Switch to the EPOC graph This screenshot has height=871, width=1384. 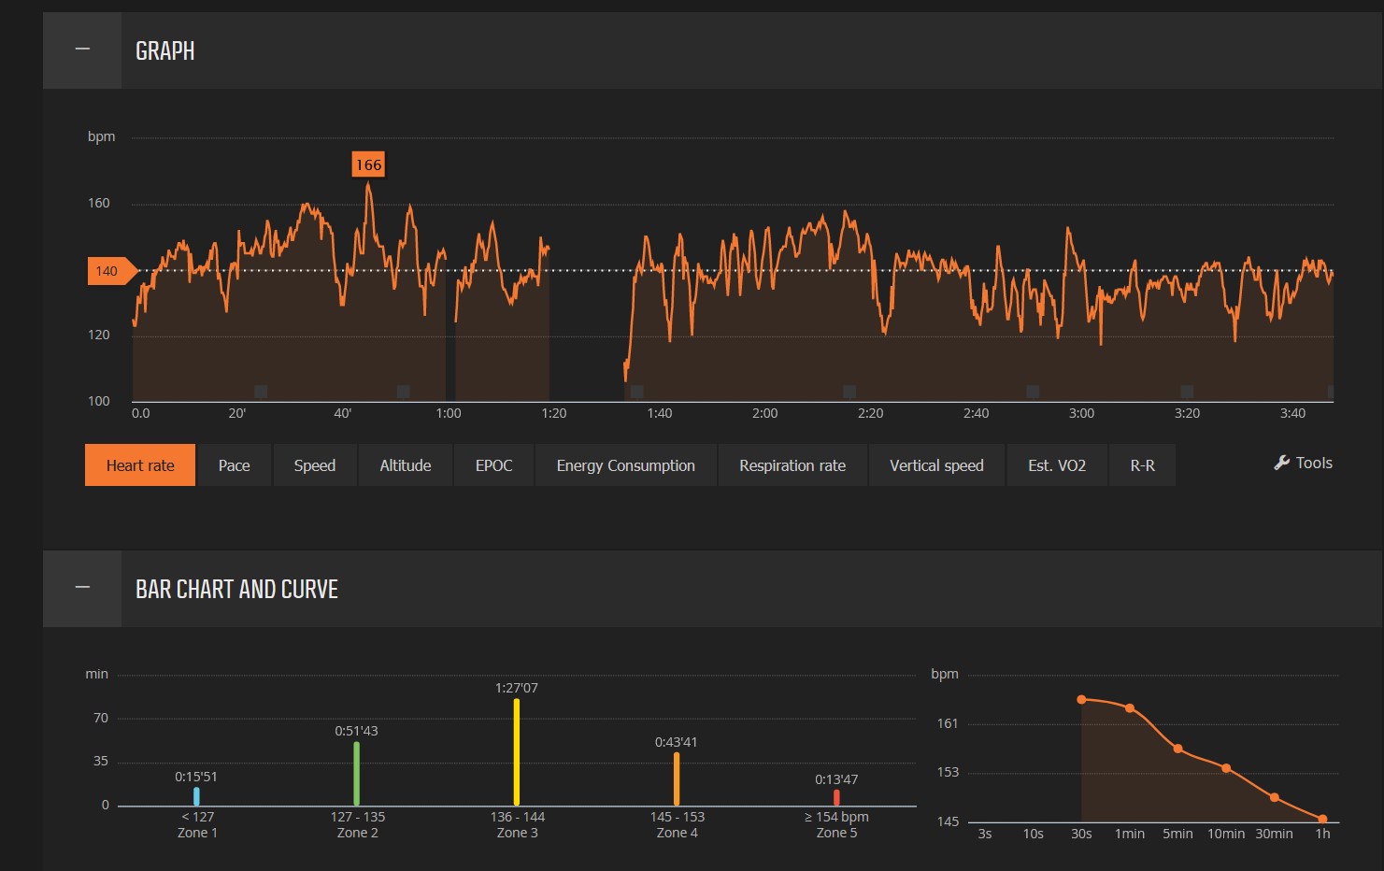click(493, 465)
